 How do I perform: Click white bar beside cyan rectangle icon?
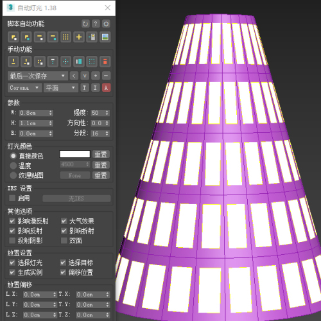pyautogui.click(x=79, y=62)
